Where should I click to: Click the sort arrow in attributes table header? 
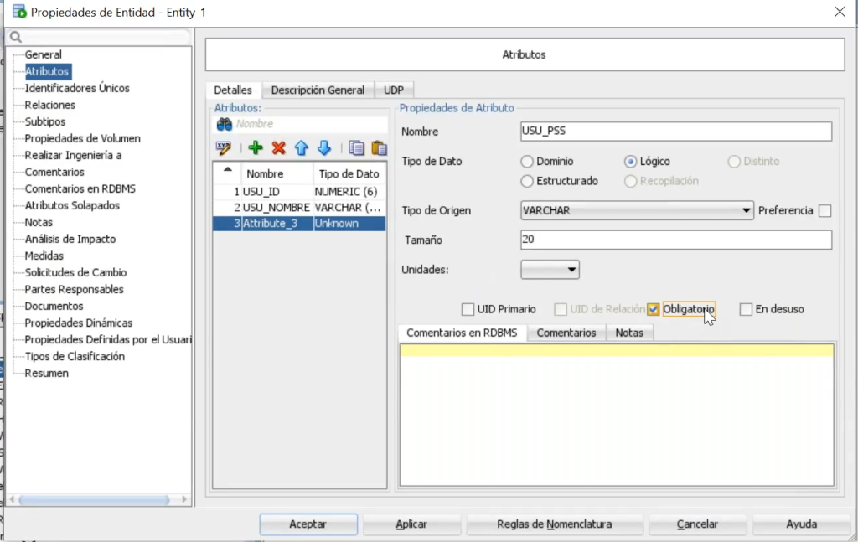(228, 170)
